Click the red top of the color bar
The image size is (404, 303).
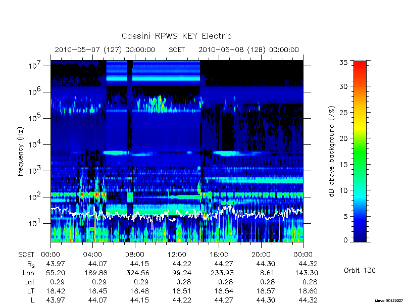(360, 65)
